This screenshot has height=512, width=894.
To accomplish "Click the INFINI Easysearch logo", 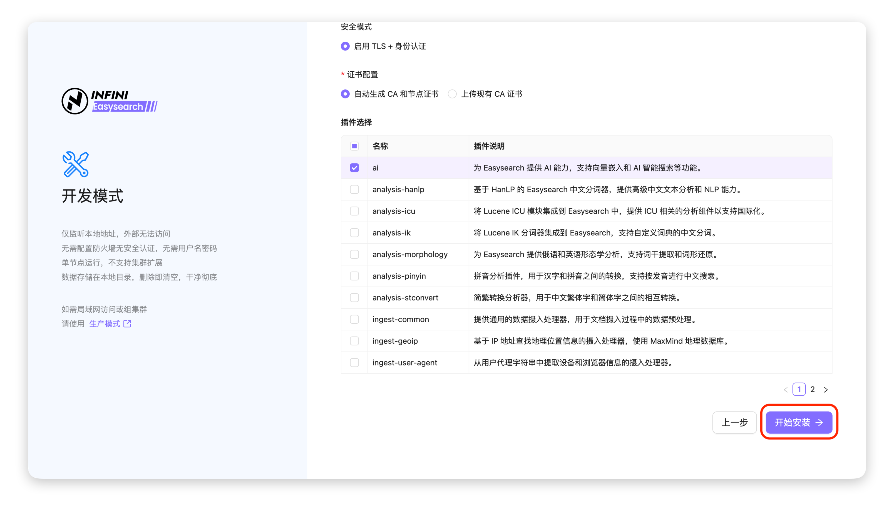I will pyautogui.click(x=110, y=101).
